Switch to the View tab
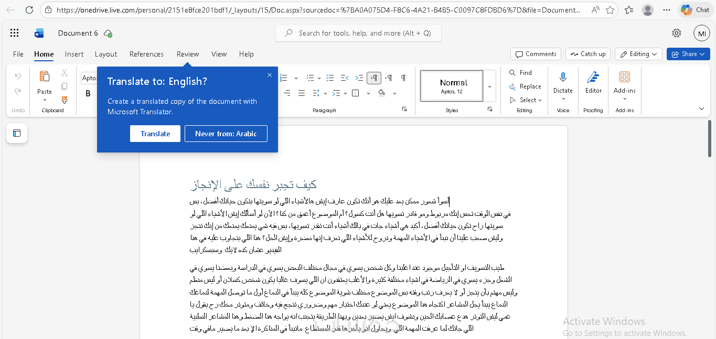Viewport: 716px width, 339px height. click(x=219, y=54)
